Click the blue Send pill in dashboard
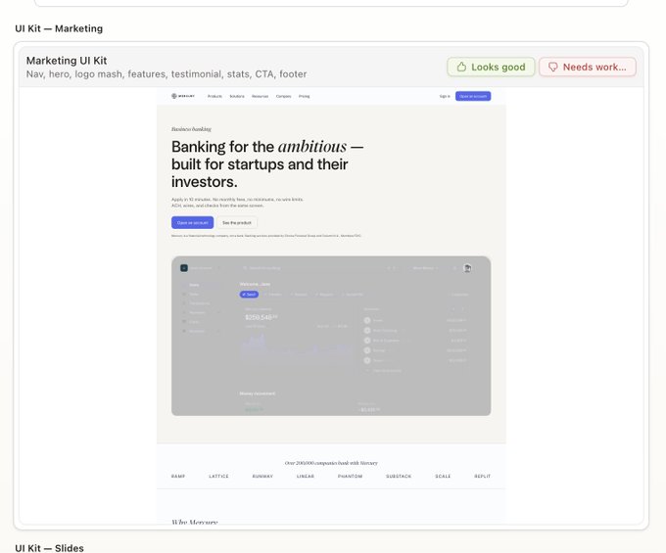The image size is (666, 553). [x=249, y=294]
